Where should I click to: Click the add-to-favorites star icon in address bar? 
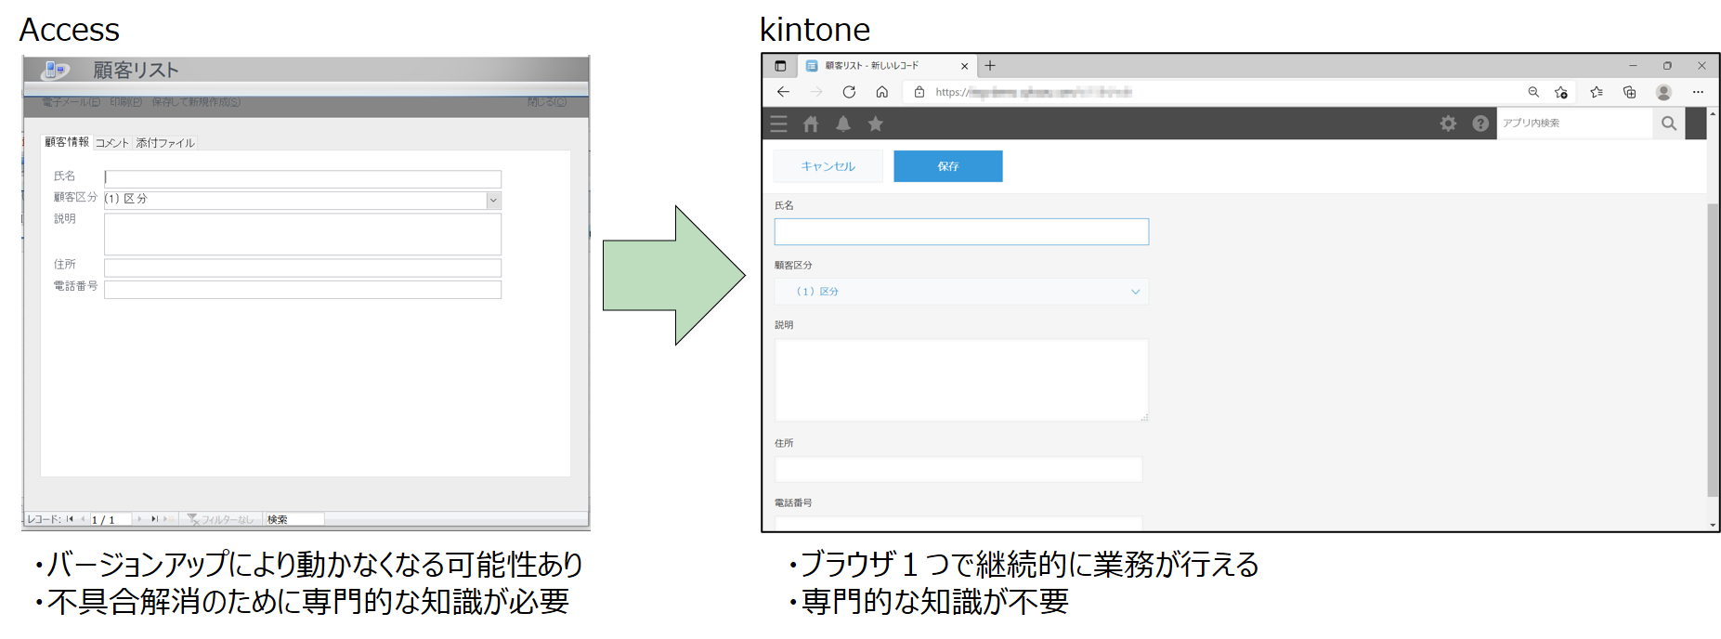[x=1561, y=92]
